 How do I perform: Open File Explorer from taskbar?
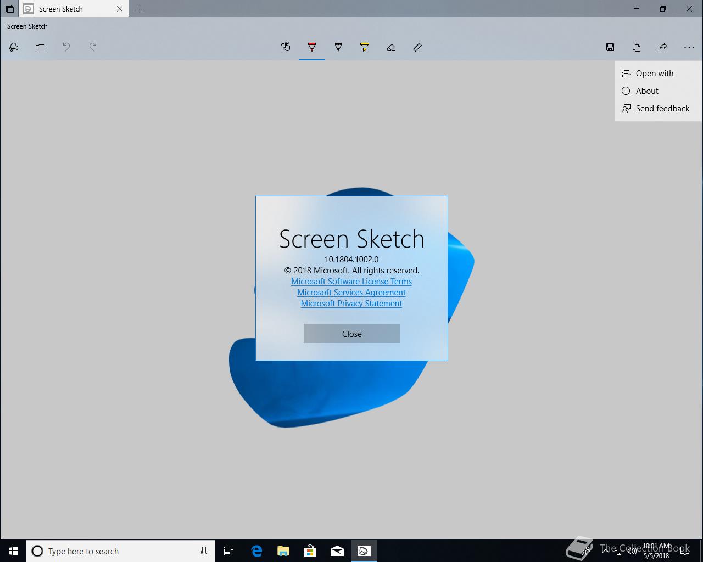tap(283, 551)
